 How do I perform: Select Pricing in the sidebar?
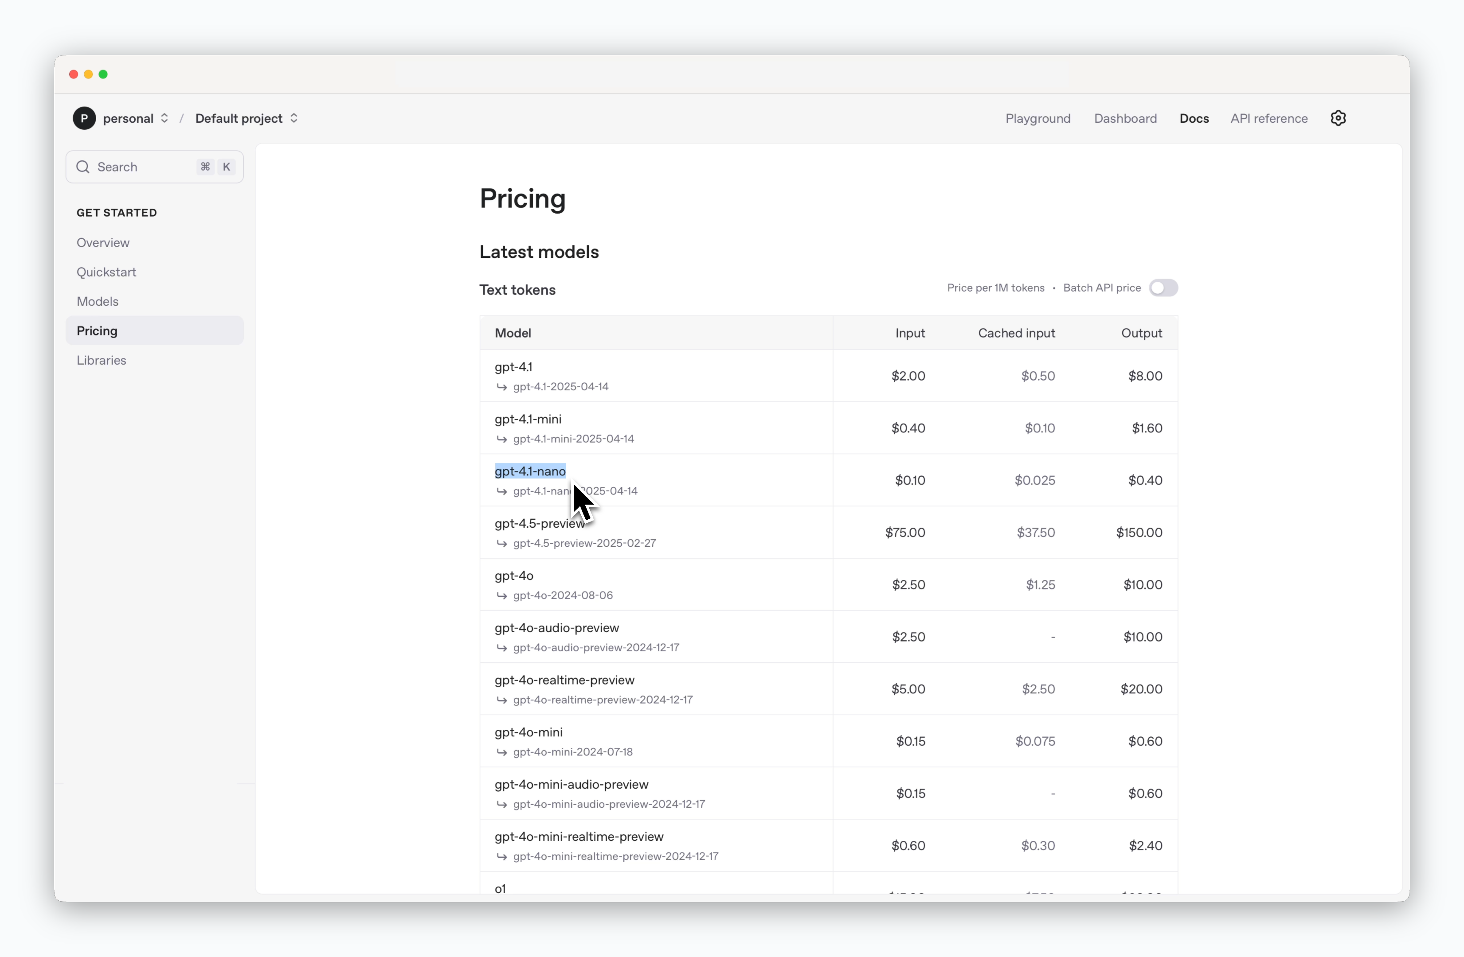(x=154, y=331)
